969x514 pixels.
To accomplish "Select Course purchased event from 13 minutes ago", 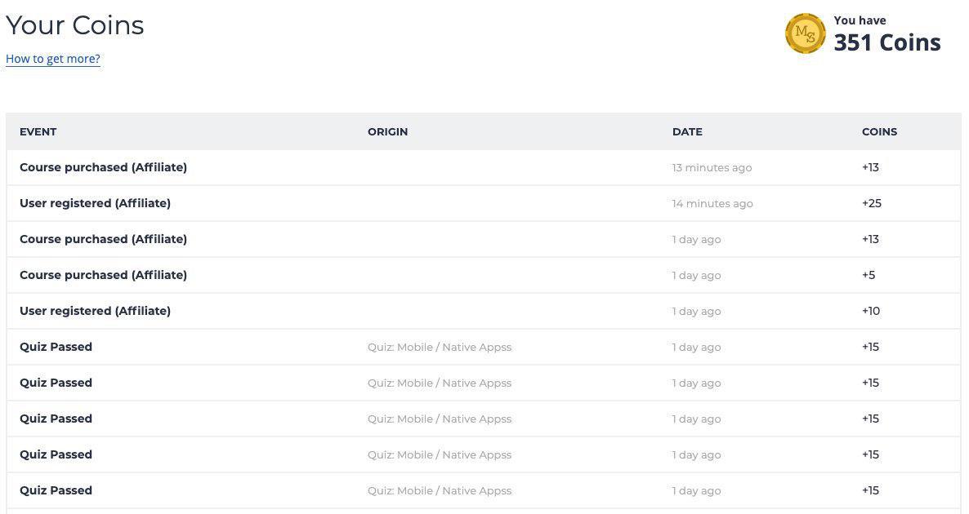I will (x=103, y=167).
